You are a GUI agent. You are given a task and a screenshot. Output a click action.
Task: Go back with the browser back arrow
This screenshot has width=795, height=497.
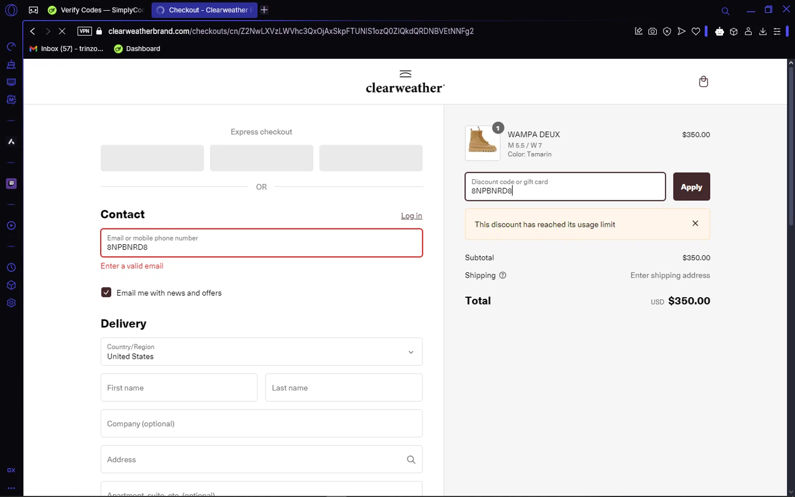click(33, 31)
